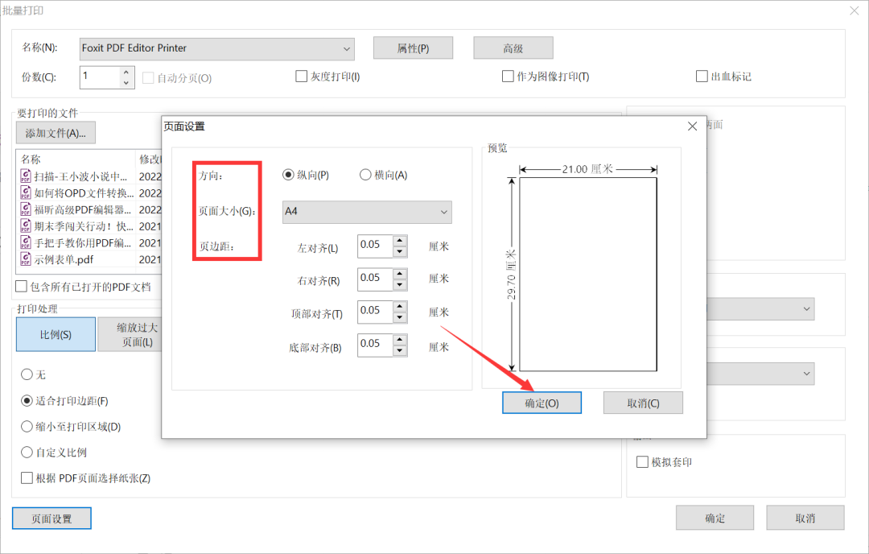Increase 顶部对齐(T) margin value
Image resolution: width=869 pixels, height=554 pixels.
click(x=400, y=307)
